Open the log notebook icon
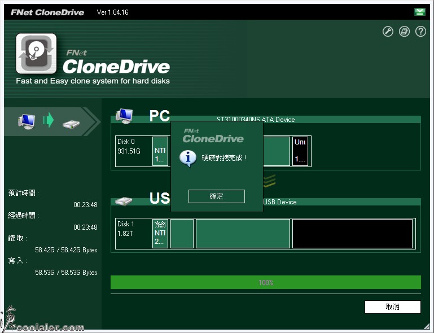Image resolution: width=434 pixels, height=333 pixels. (404, 32)
